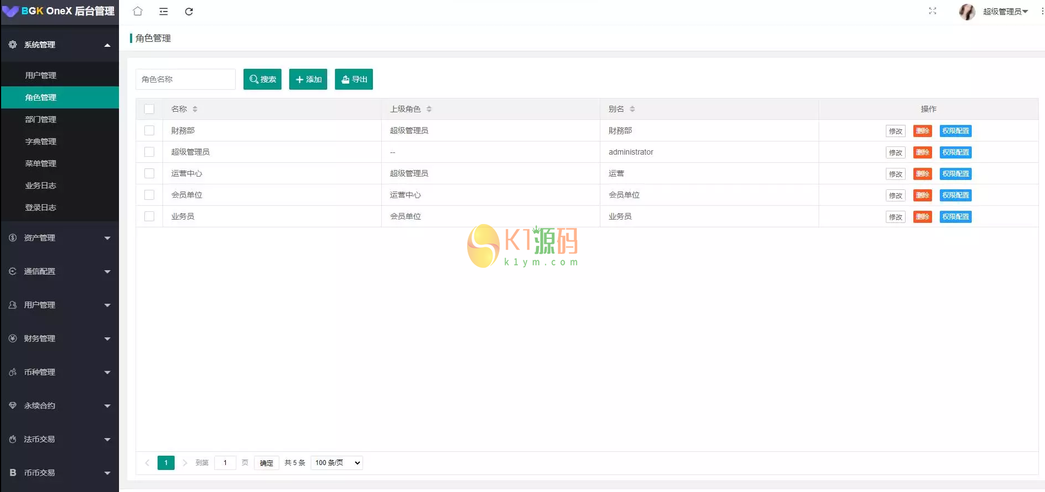
Task: Focus the go-to page number field
Action: click(x=225, y=463)
